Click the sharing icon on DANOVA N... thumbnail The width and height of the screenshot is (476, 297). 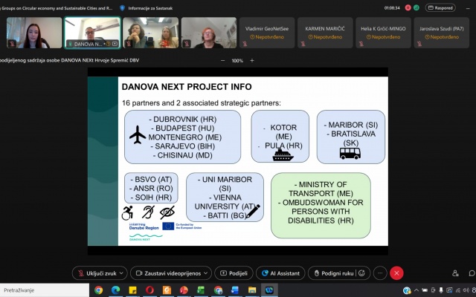coord(115,44)
